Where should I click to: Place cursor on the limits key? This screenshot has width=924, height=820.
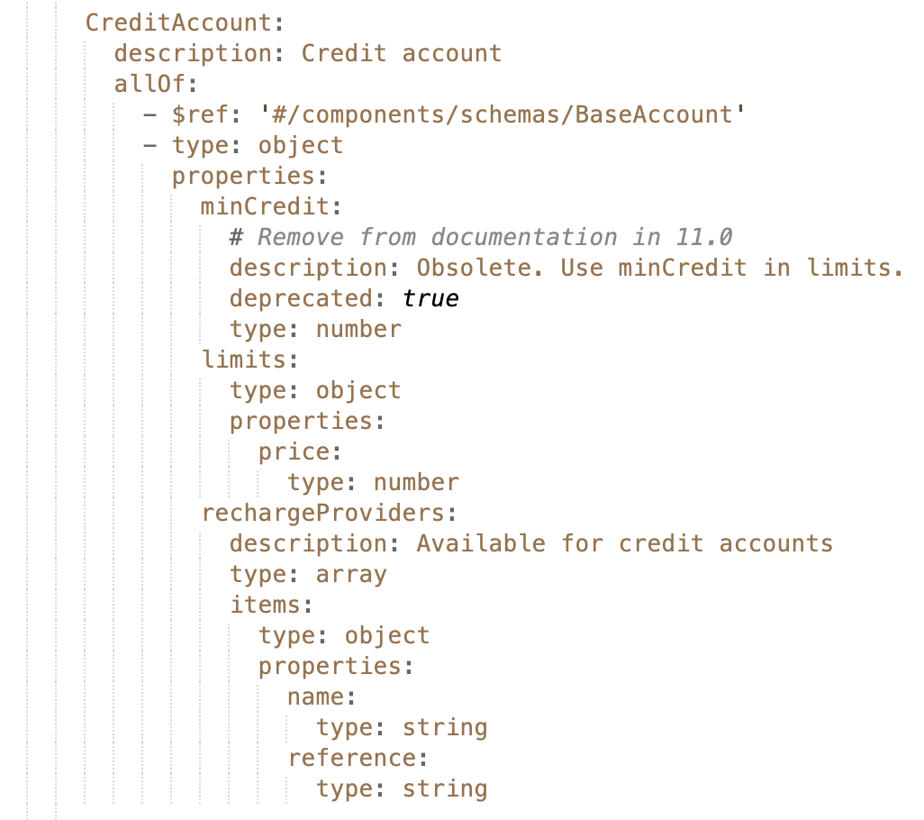pyautogui.click(x=243, y=360)
